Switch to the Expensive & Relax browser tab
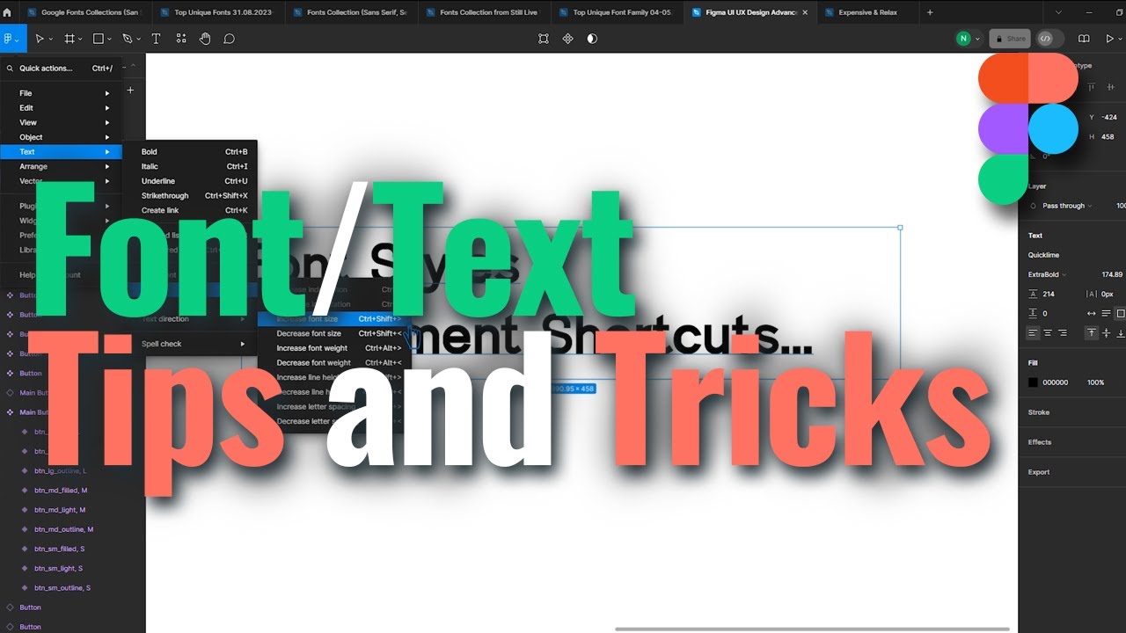The image size is (1126, 633). (868, 12)
